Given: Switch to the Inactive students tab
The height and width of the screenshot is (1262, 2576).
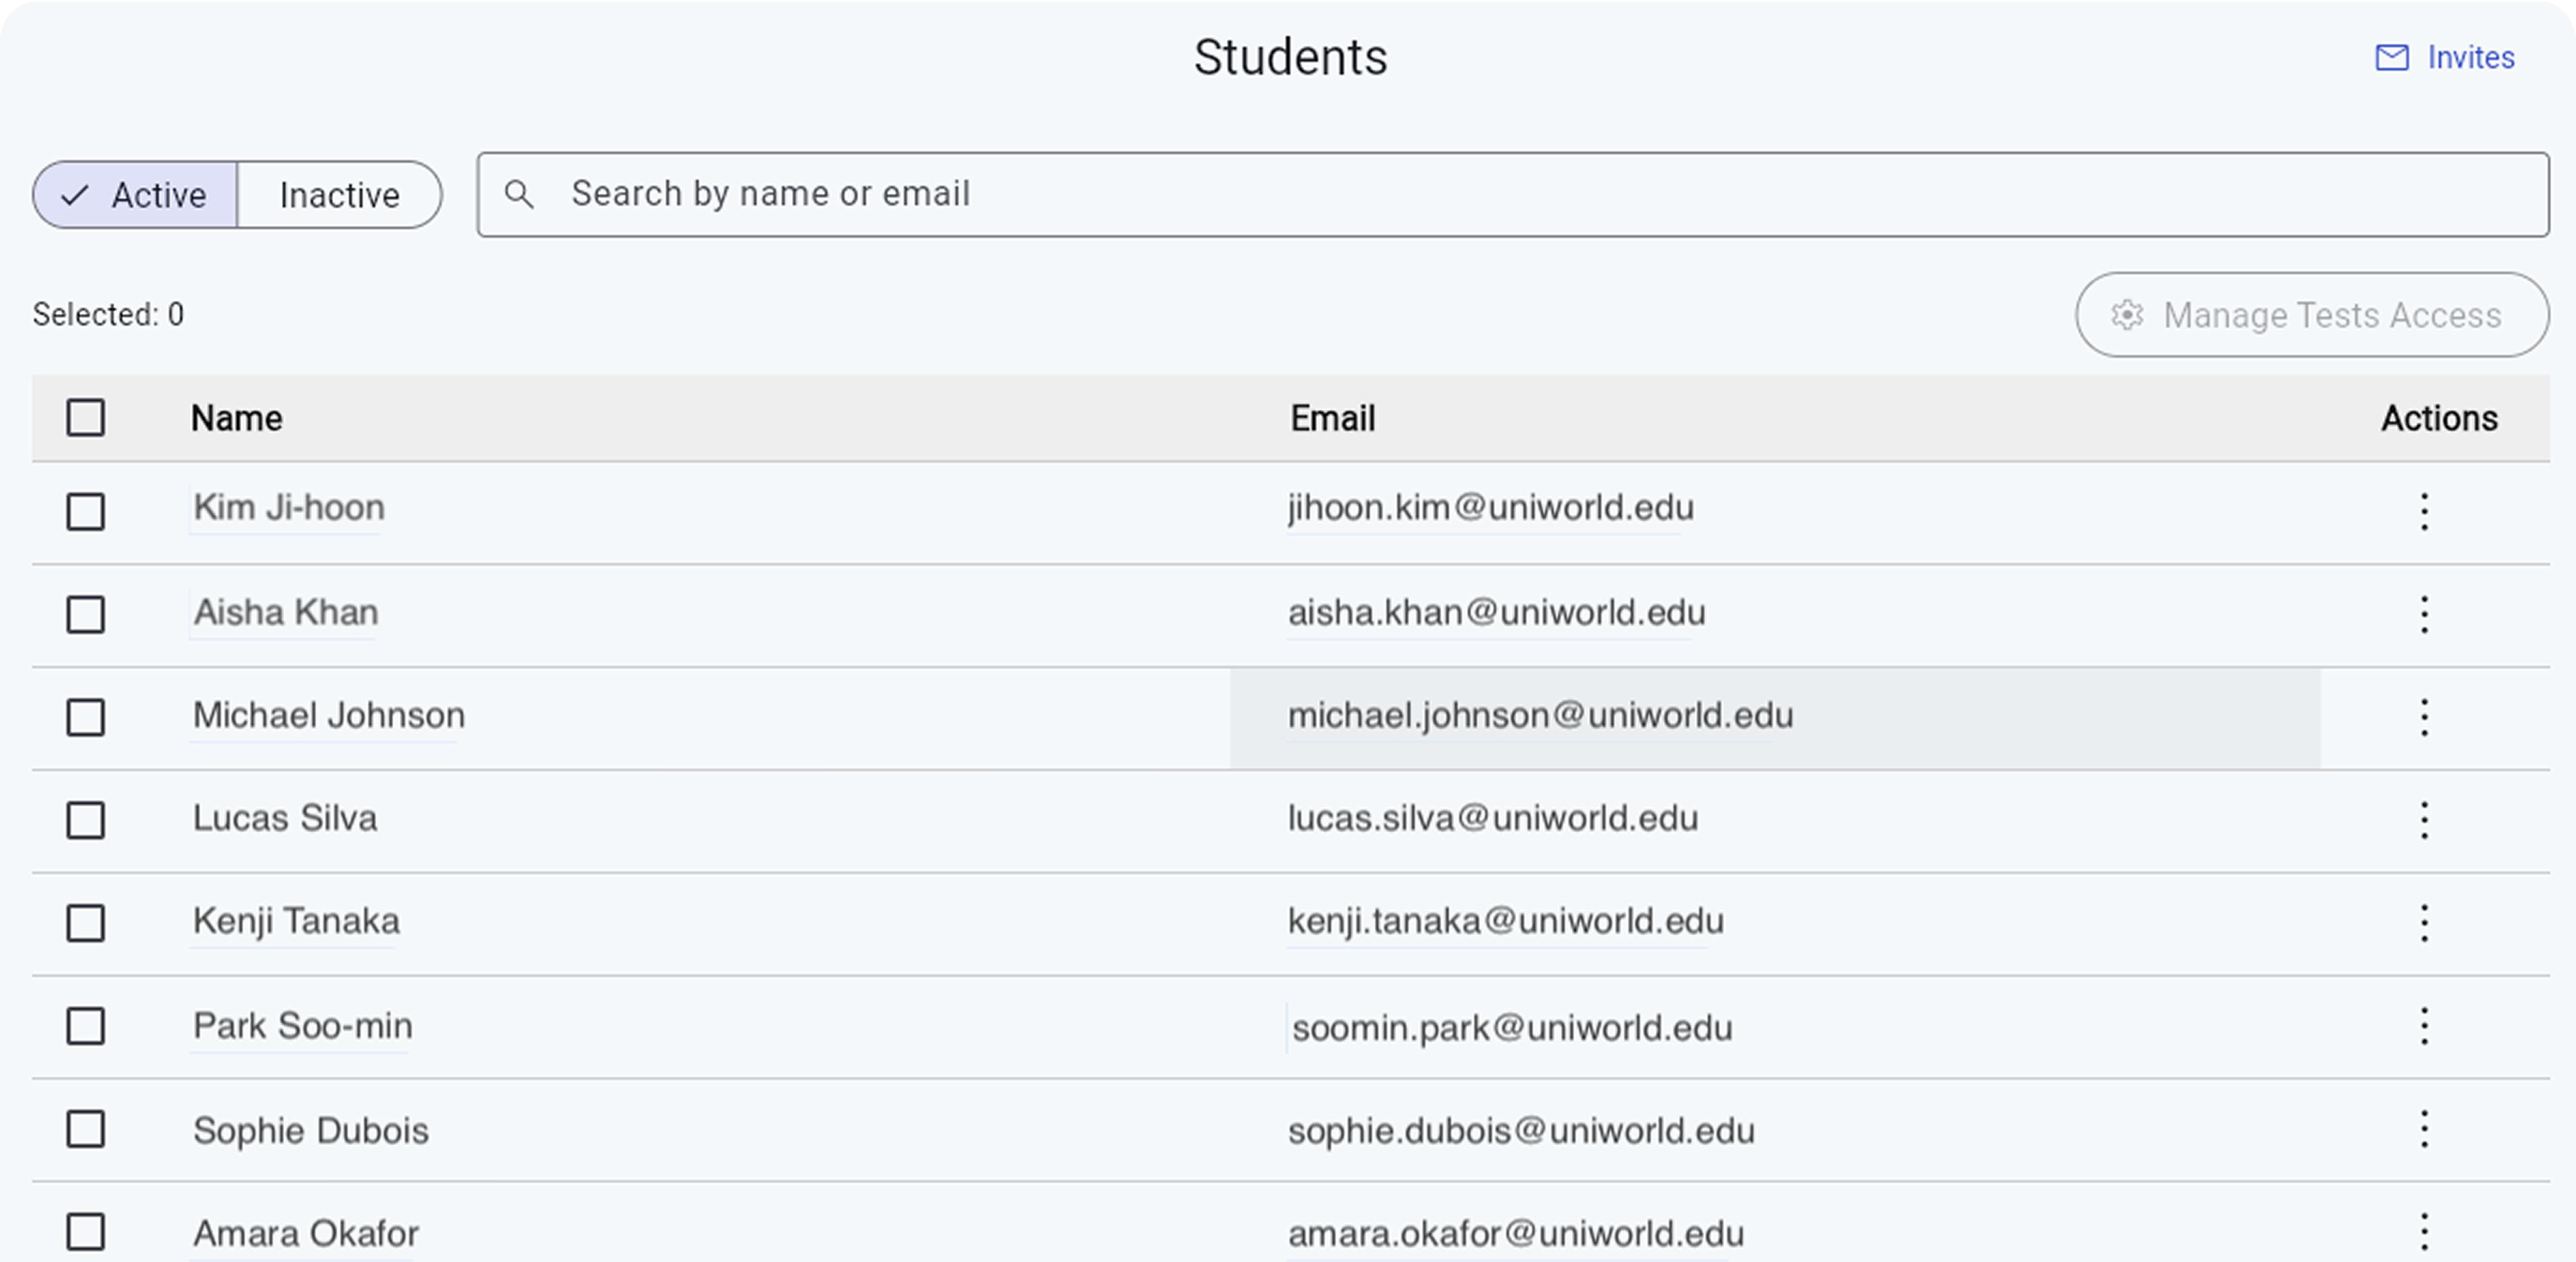Looking at the screenshot, I should (x=339, y=195).
